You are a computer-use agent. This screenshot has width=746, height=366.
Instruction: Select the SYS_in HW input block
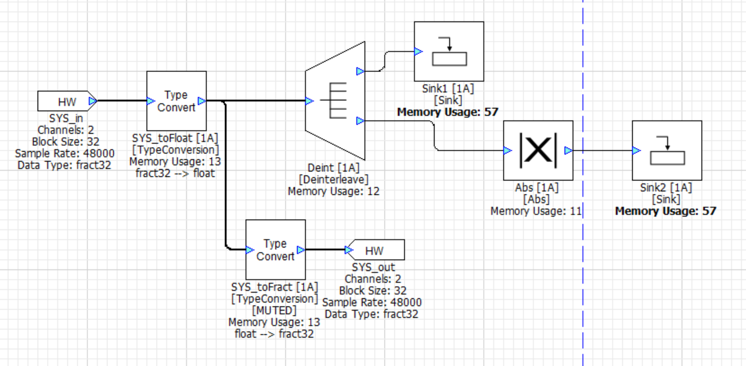click(64, 101)
